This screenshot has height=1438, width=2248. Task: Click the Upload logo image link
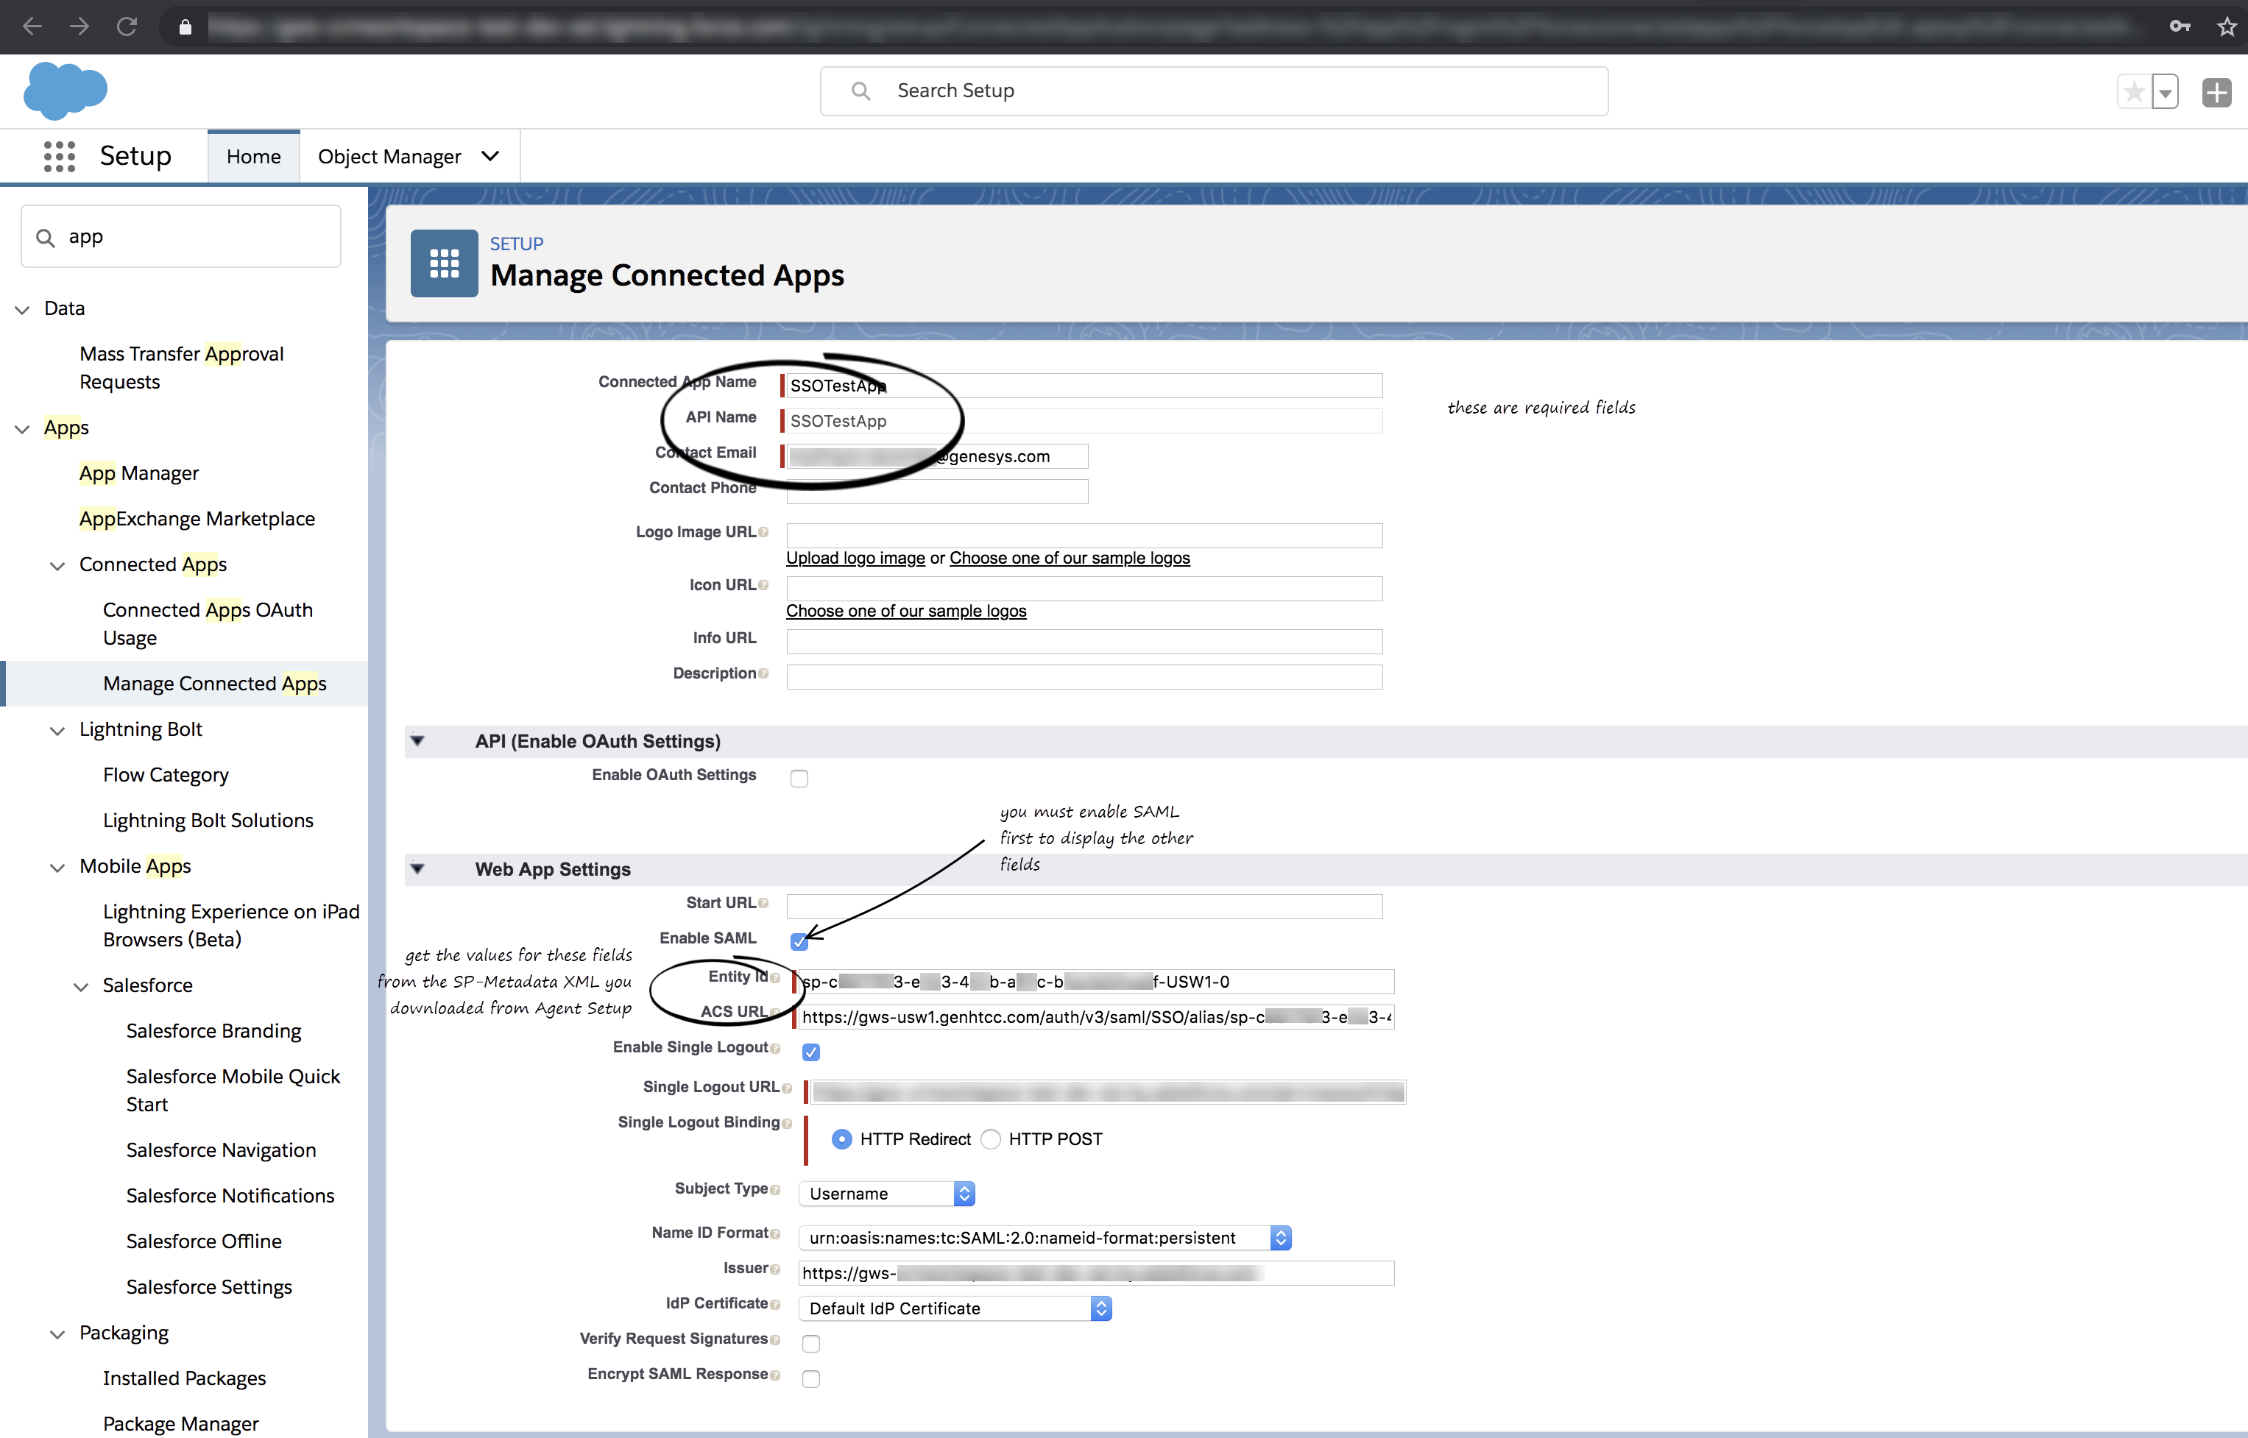click(855, 559)
